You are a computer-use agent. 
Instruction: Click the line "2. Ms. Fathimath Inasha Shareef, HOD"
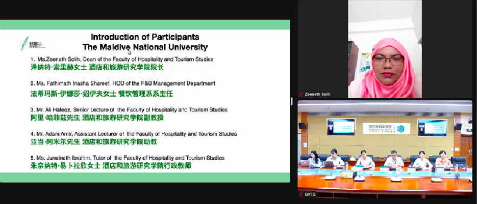coord(123,83)
